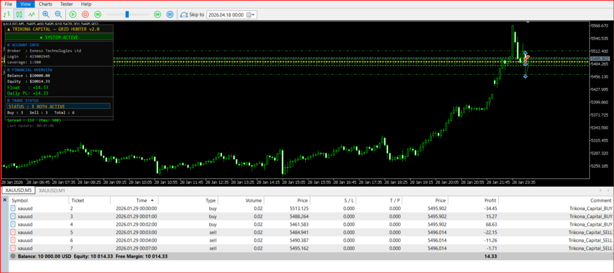The image size is (614, 273).
Task: Select profit value 15.27
Action: pyautogui.click(x=490, y=216)
